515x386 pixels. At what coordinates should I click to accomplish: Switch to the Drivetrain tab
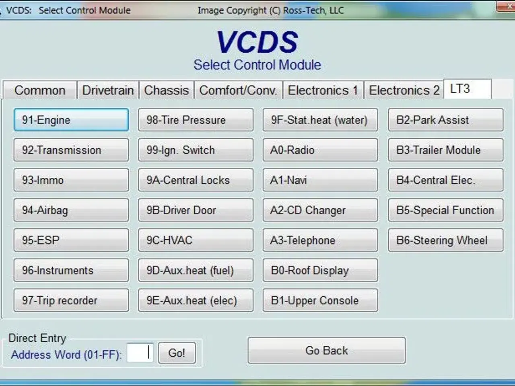tap(108, 90)
